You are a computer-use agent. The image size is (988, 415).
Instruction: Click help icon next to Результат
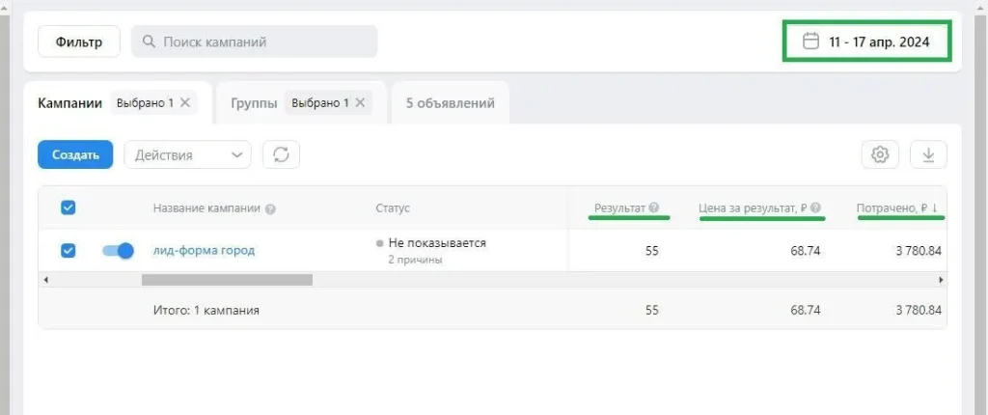pyautogui.click(x=654, y=207)
